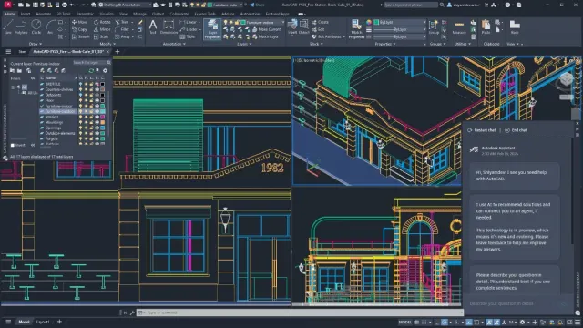
Task: Toggle freeze for Openings layer
Action: [86, 128]
